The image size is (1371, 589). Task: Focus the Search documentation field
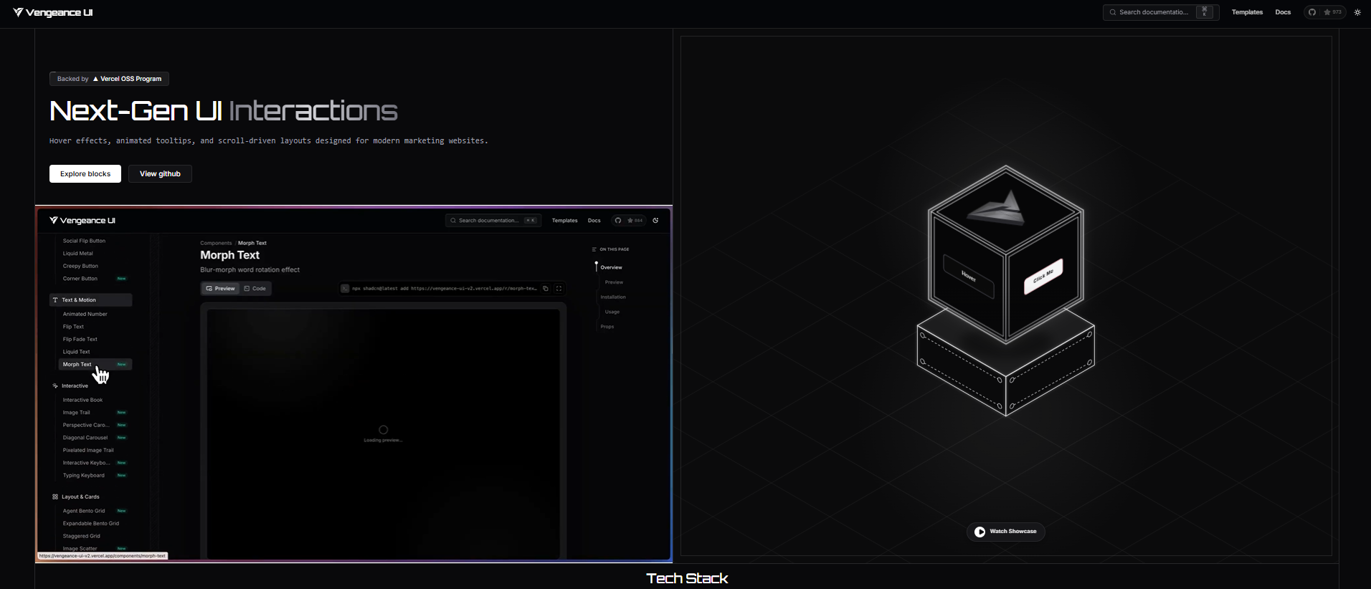point(1161,12)
